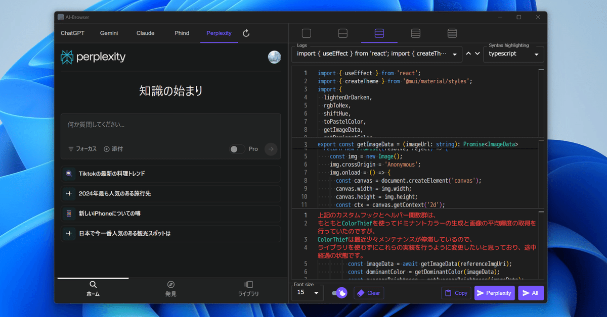Send prompt to All services

point(531,293)
